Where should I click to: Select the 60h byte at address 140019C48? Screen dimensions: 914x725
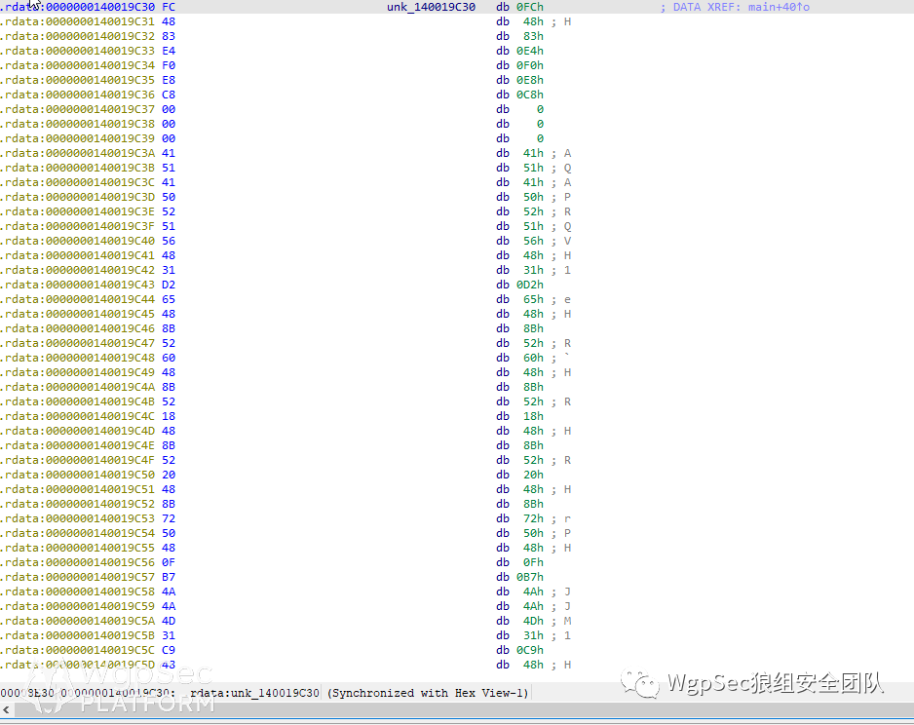533,358
